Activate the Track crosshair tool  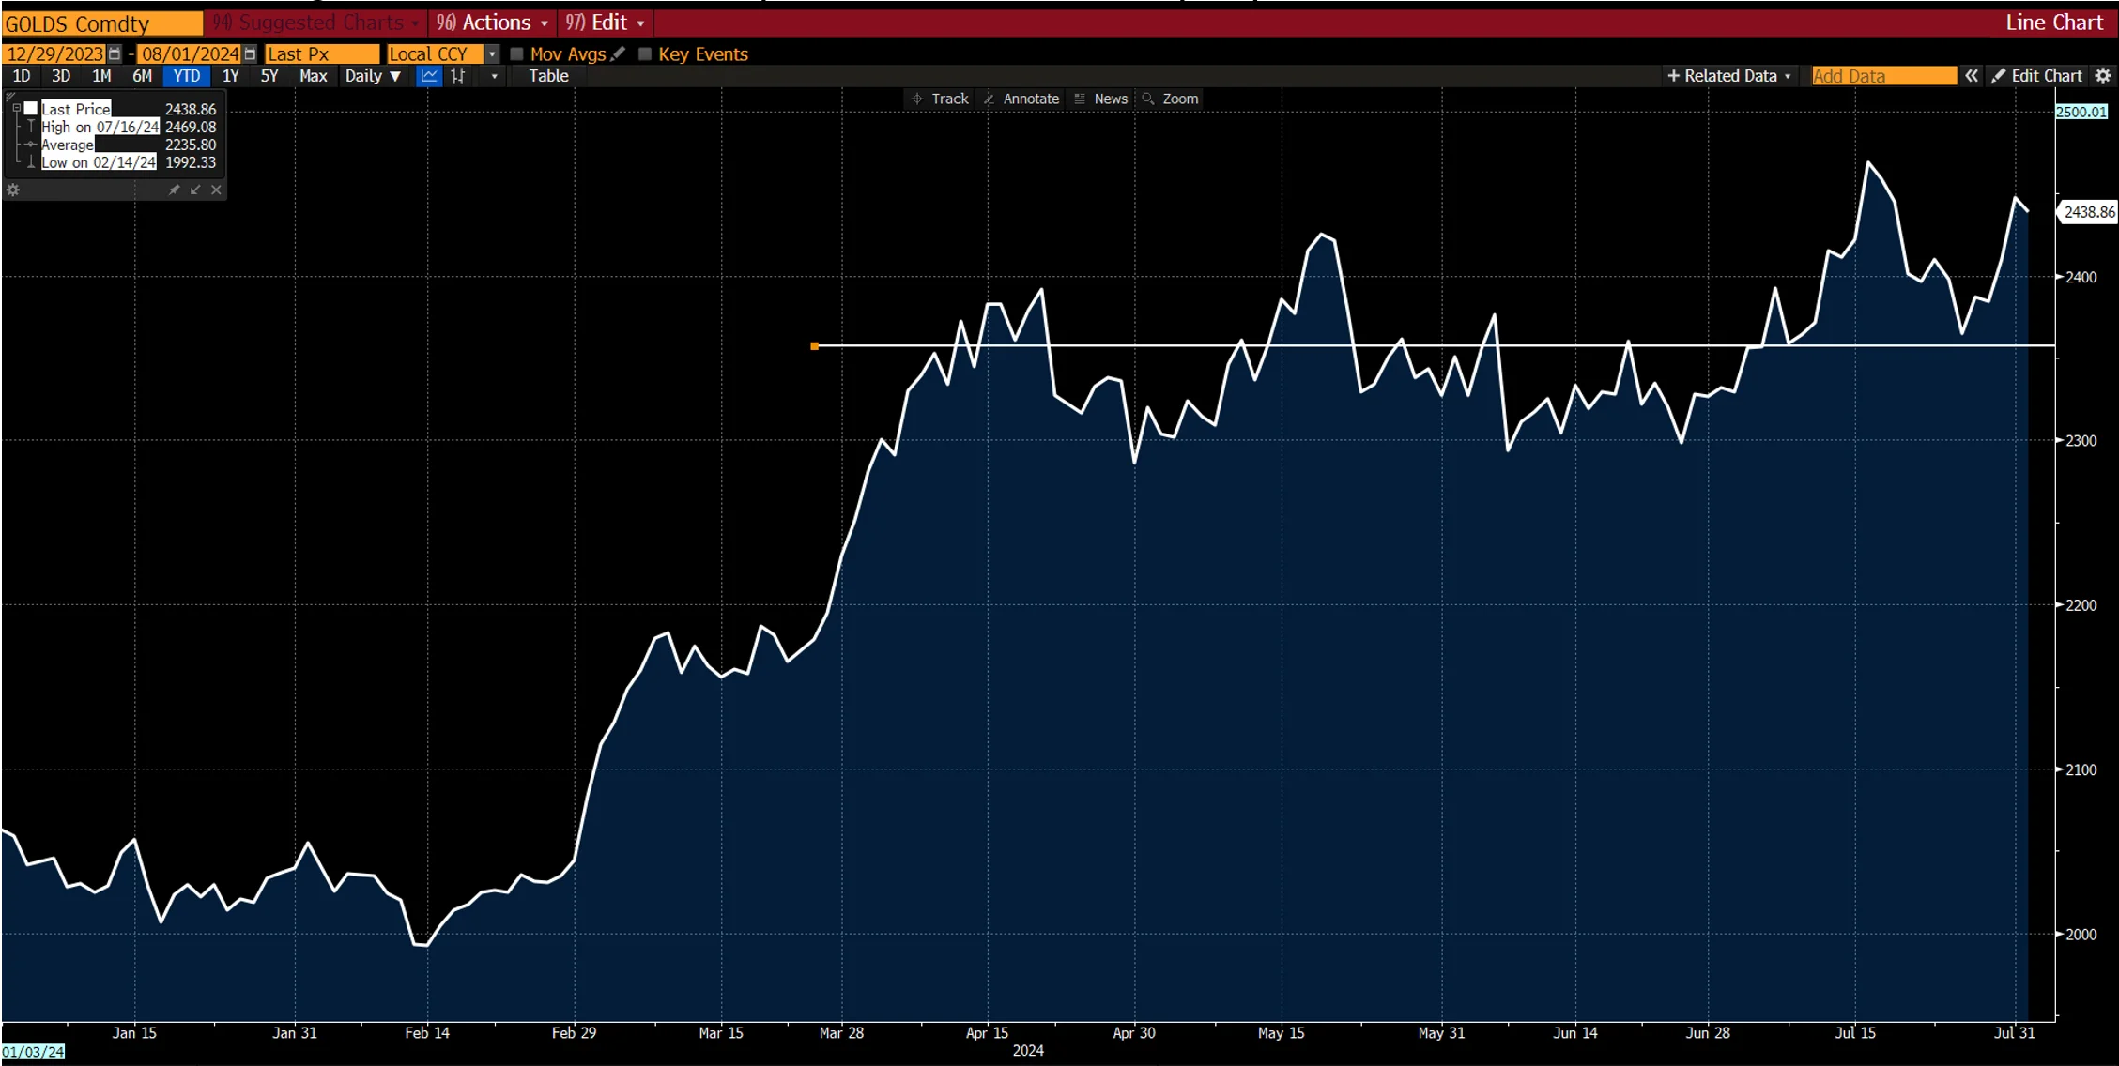click(940, 99)
